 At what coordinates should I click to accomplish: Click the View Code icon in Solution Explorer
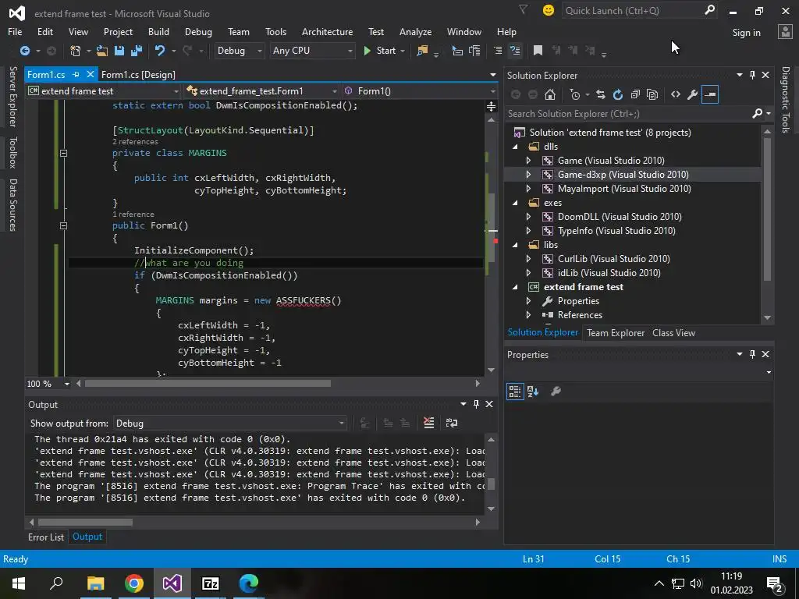[x=676, y=94]
